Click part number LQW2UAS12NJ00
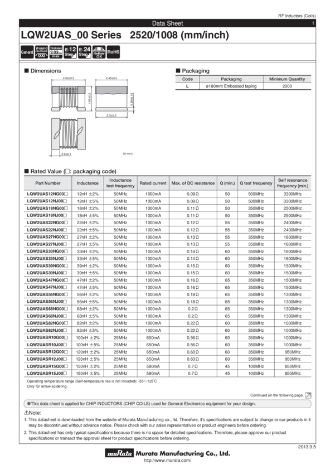This screenshot has height=474, width=335. 47,201
